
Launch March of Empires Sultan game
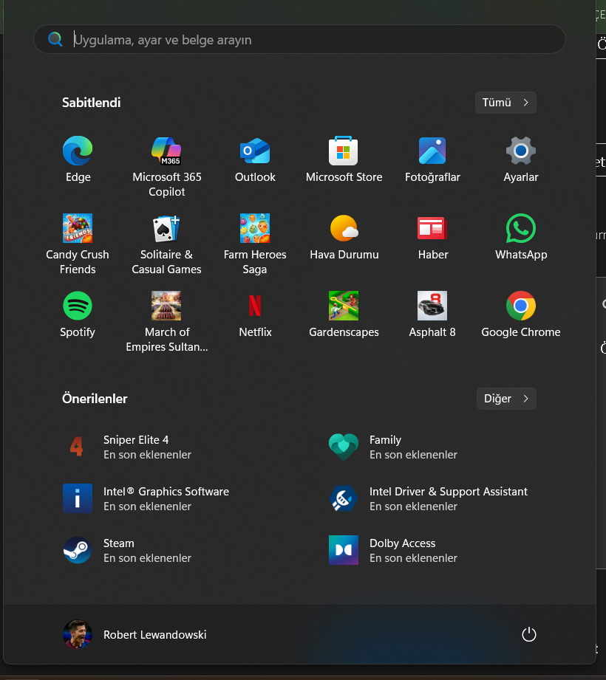[x=167, y=321]
